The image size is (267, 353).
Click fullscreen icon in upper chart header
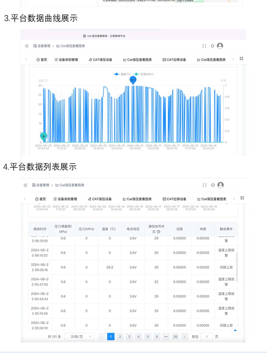[204, 46]
